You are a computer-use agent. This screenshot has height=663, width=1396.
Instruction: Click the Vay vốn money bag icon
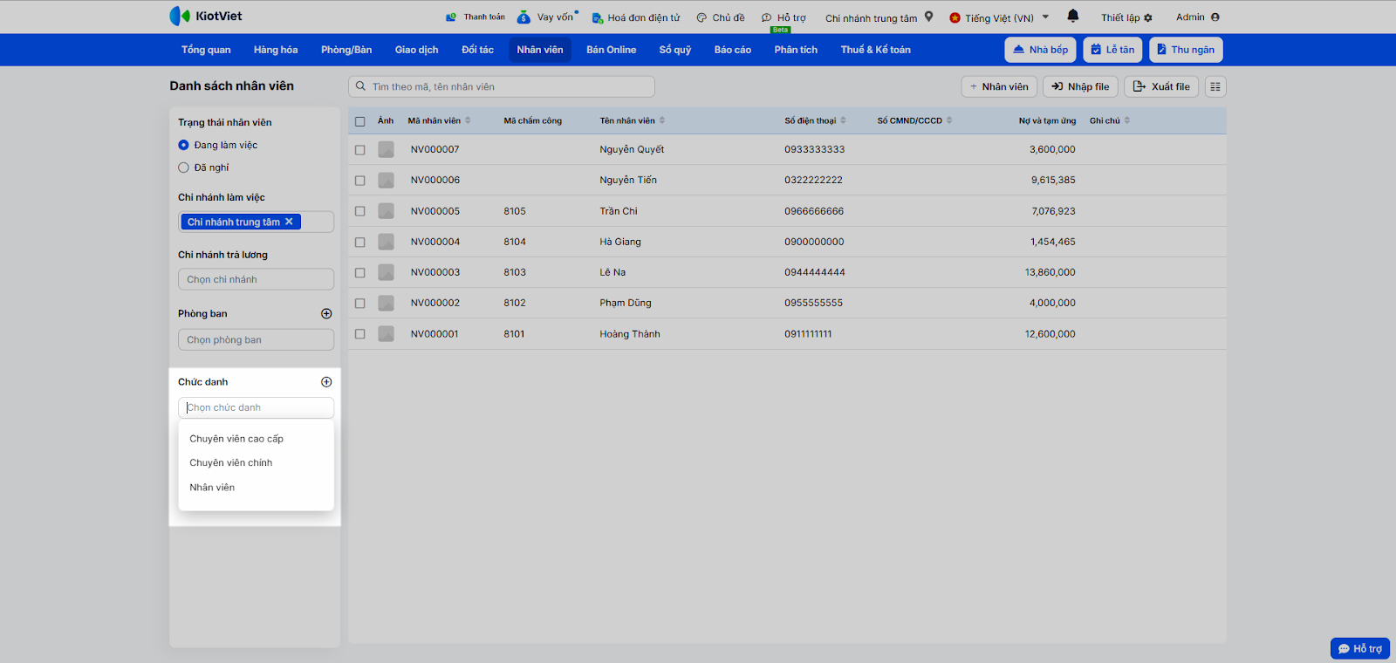click(523, 17)
